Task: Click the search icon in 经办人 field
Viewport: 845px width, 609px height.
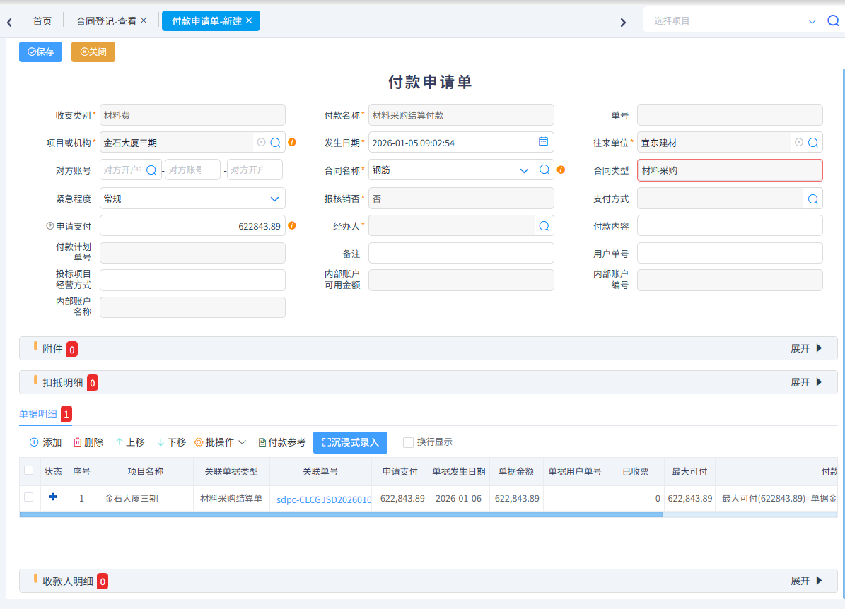Action: click(x=544, y=226)
